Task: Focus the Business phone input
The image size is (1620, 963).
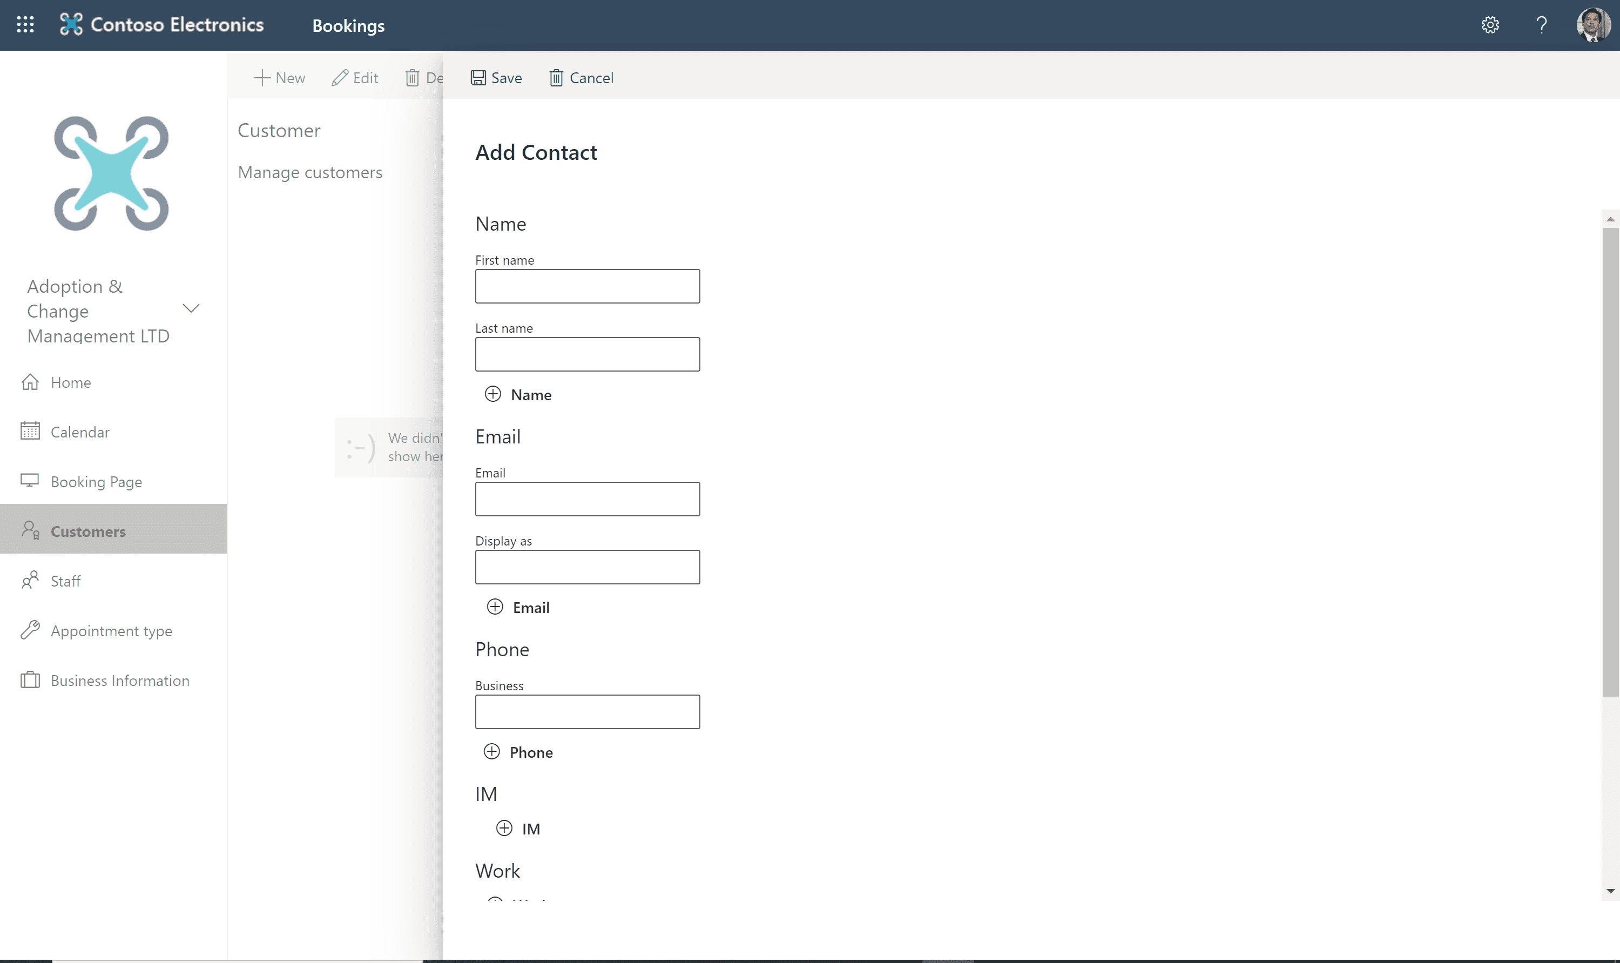Action: 587,712
